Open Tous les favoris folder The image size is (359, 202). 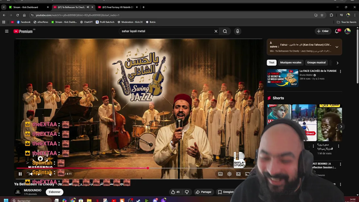347,22
